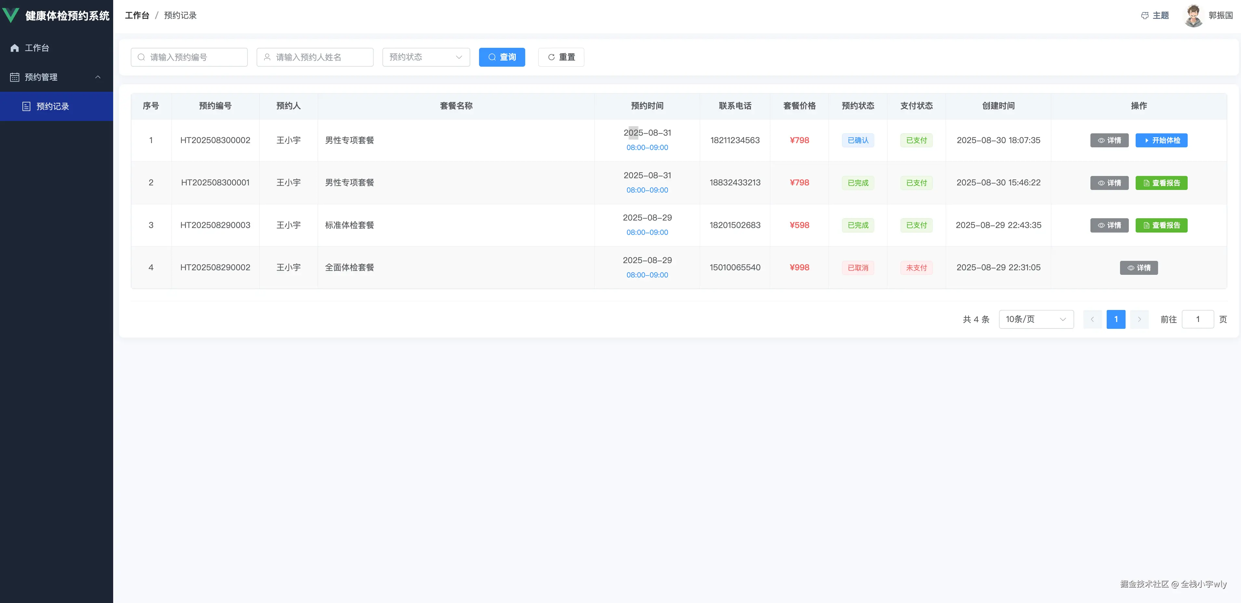
Task: Click the calendar icon beside 预约管理
Action: coord(14,77)
